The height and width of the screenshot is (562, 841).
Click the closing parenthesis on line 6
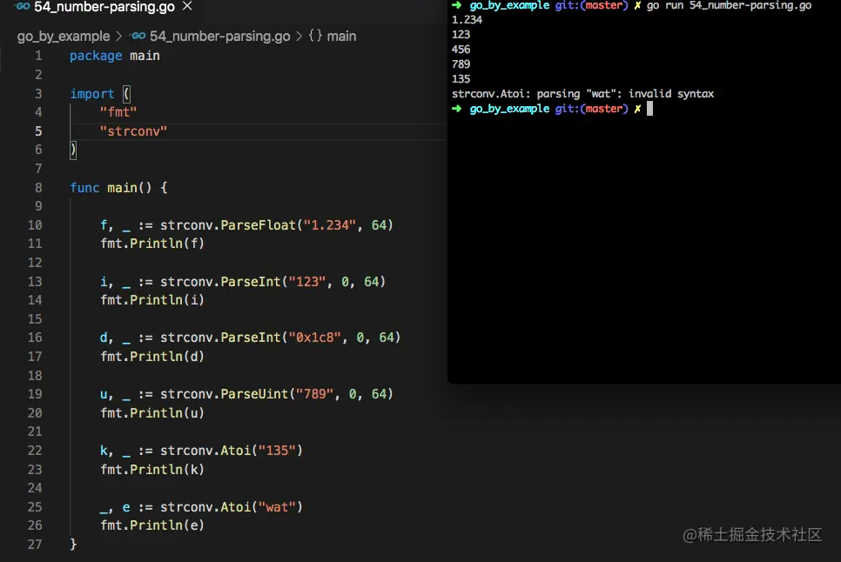73,150
